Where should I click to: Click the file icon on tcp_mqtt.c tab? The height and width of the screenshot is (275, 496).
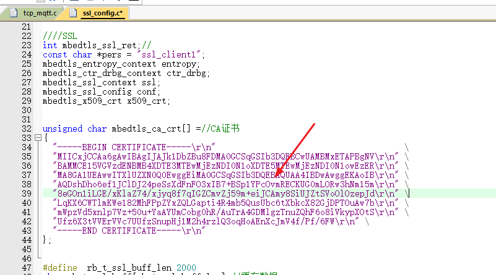14,13
